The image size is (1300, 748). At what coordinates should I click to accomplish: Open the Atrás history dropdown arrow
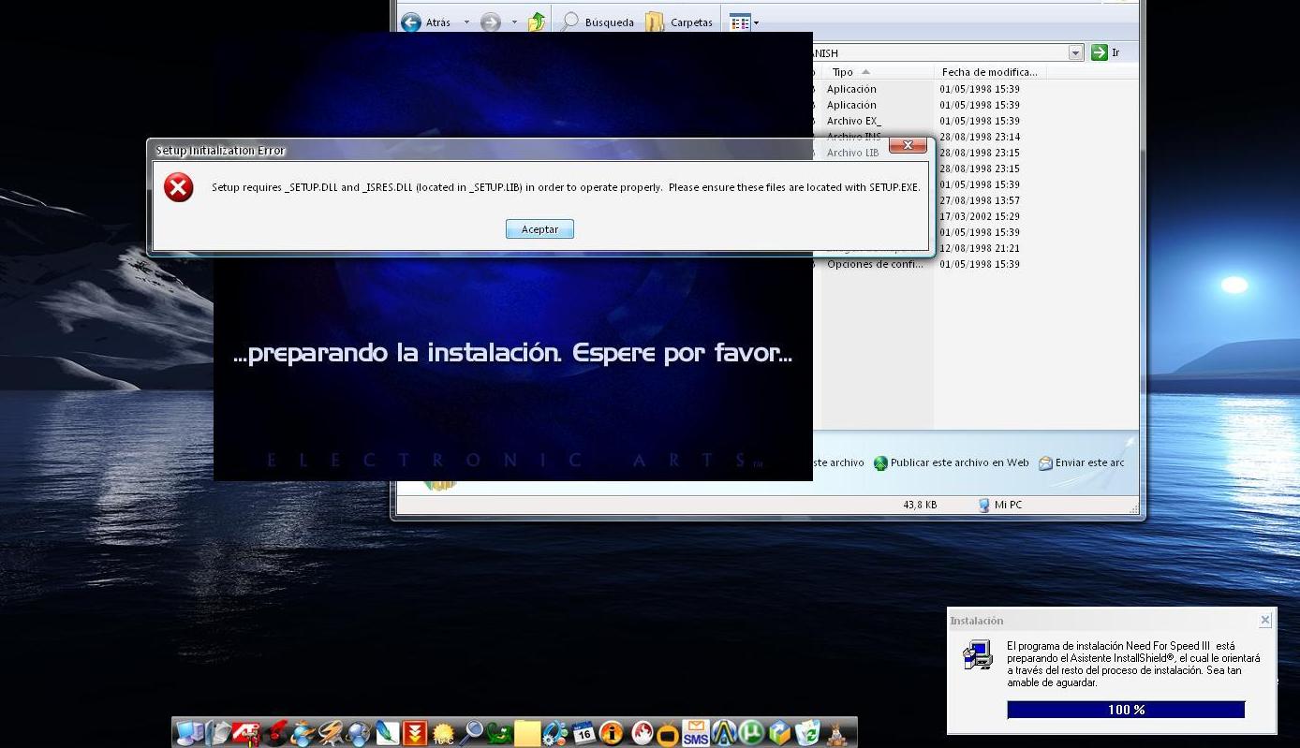point(466,22)
